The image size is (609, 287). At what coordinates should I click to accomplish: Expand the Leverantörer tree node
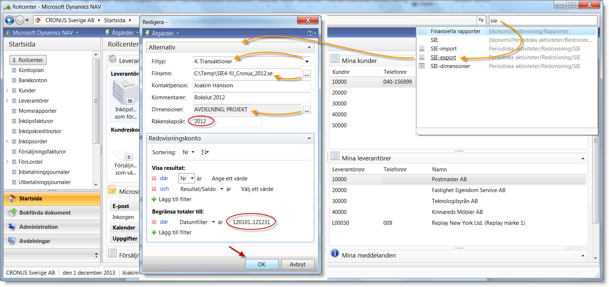pos(7,101)
